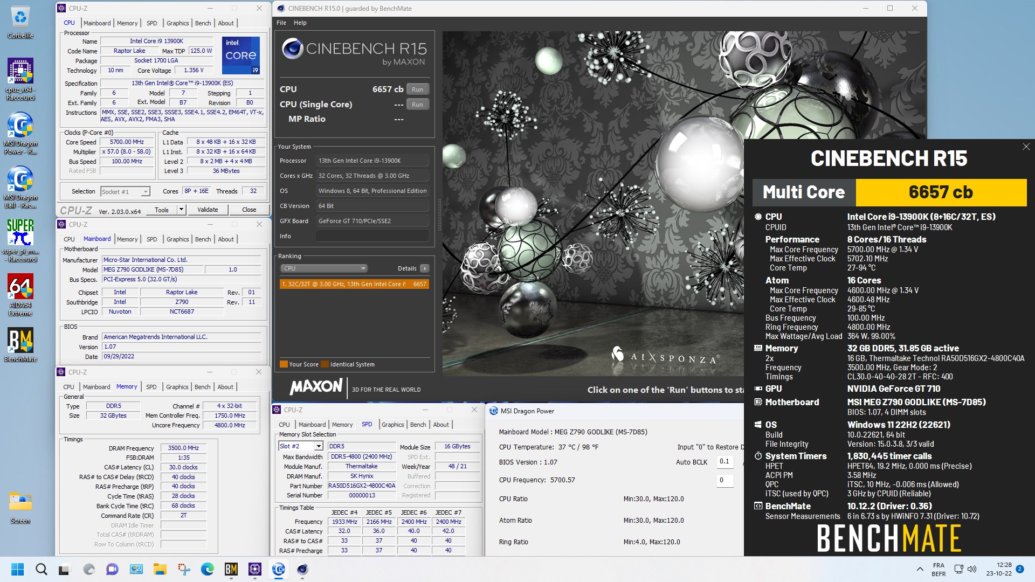Open SPD tab in CPU-Z Memory window
This screenshot has height=582, width=1035.
coord(151,387)
